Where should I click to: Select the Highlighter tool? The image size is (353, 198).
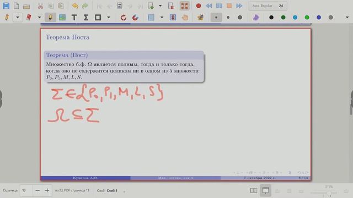coord(50,18)
